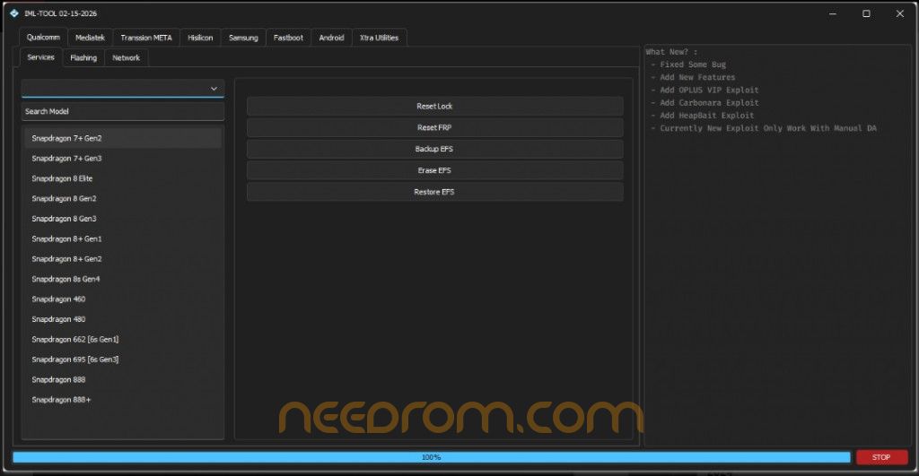Expand the model selection dropdown chevron
Viewport: 919px width, 476px height.
[214, 89]
